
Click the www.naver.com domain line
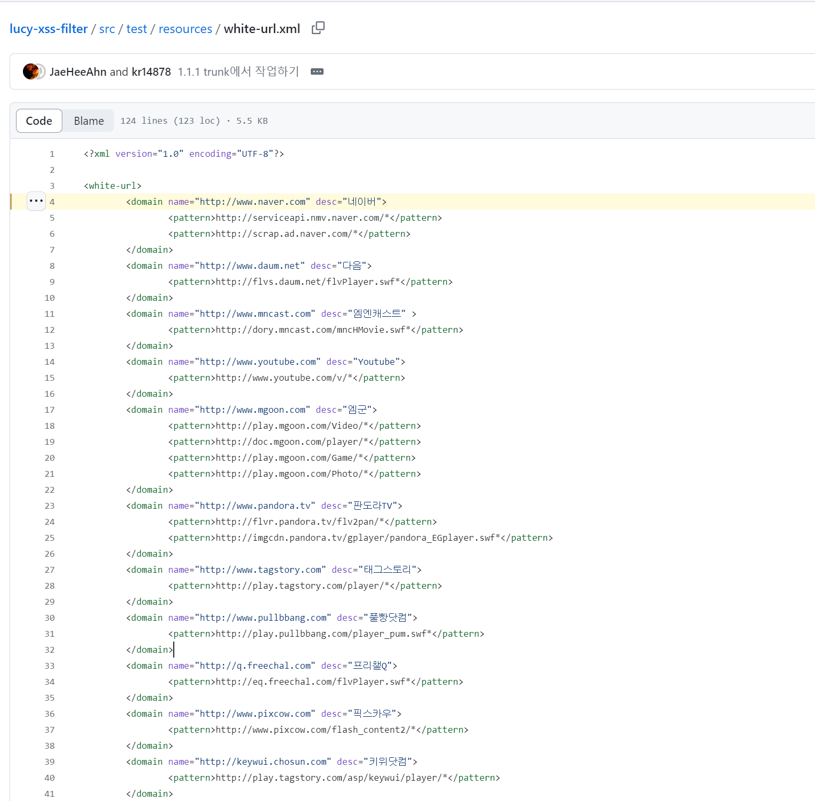coord(256,202)
